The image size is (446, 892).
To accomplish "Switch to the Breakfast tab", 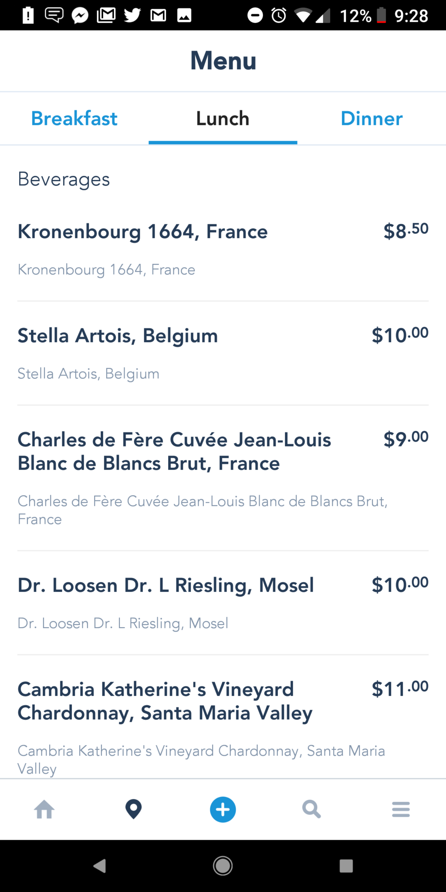I will coord(74,118).
